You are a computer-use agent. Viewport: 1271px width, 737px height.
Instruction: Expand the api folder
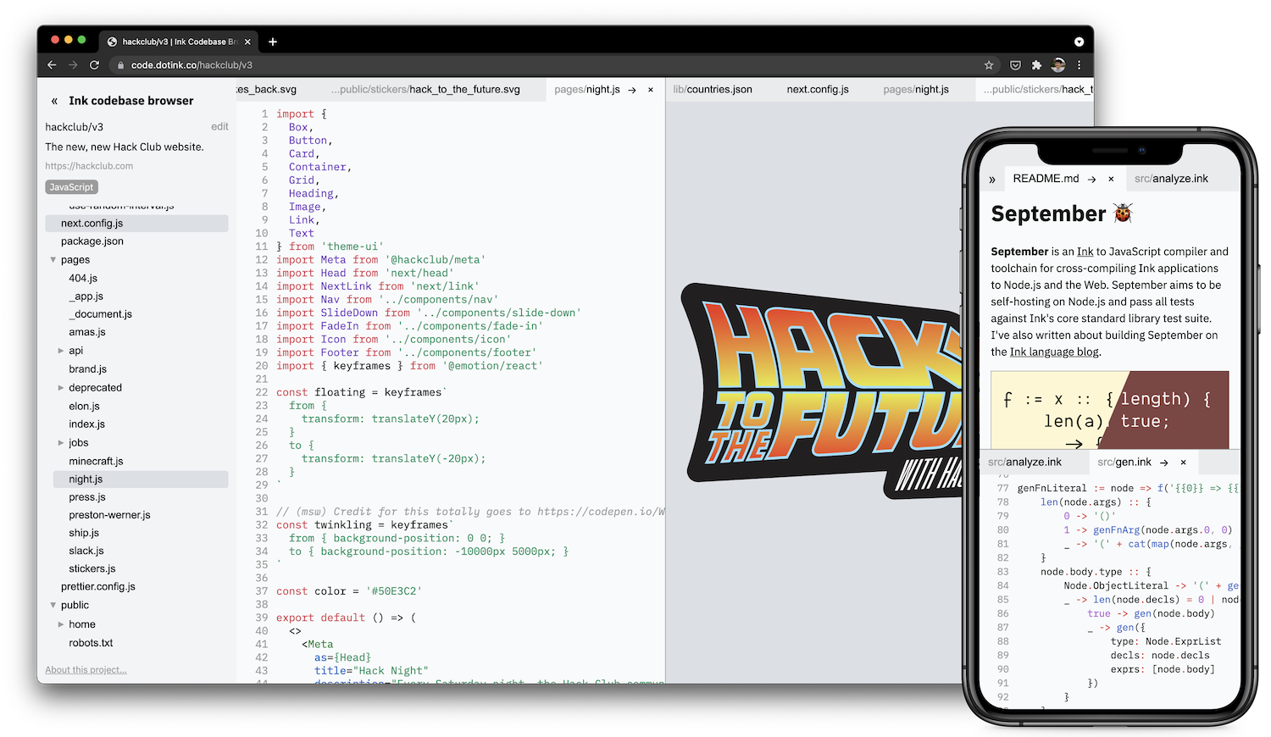61,351
